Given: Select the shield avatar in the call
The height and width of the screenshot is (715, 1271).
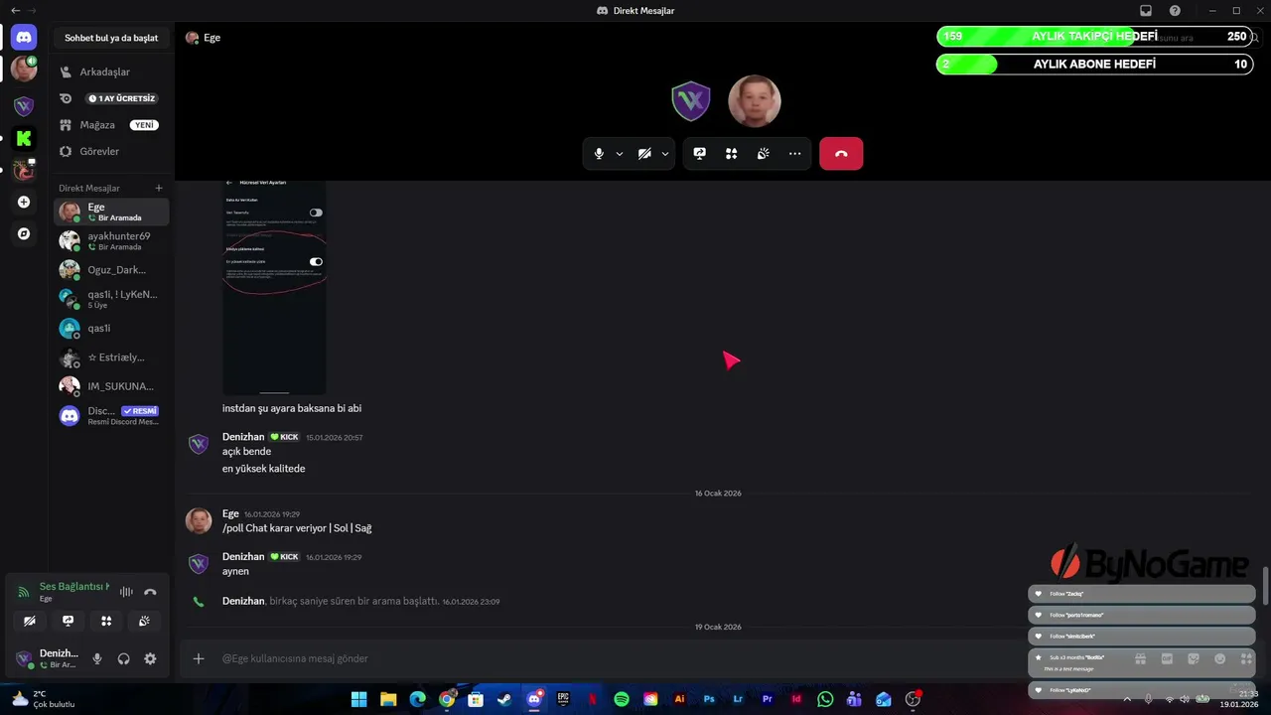Looking at the screenshot, I should [x=691, y=101].
